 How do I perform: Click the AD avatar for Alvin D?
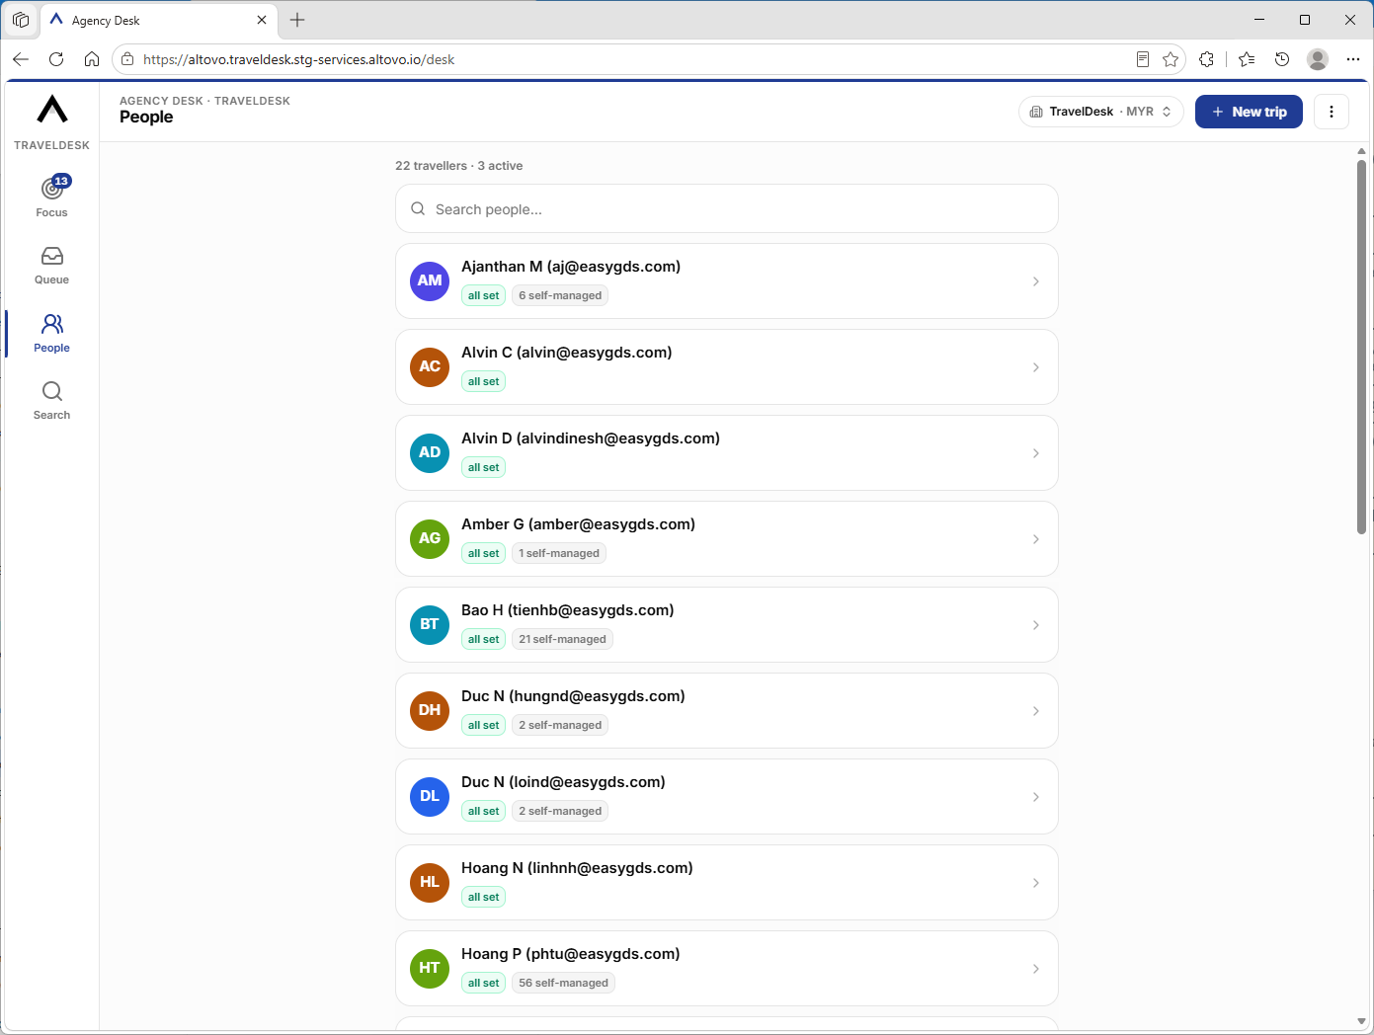coord(430,452)
